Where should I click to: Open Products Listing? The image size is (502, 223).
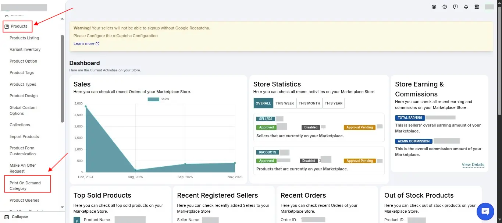[24, 38]
